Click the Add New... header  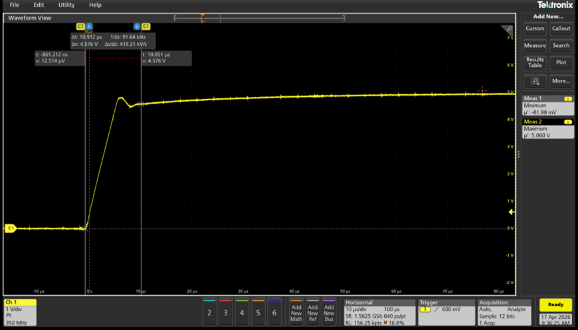click(548, 17)
